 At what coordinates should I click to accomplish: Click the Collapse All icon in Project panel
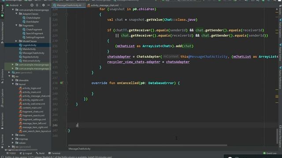pos(37,5)
